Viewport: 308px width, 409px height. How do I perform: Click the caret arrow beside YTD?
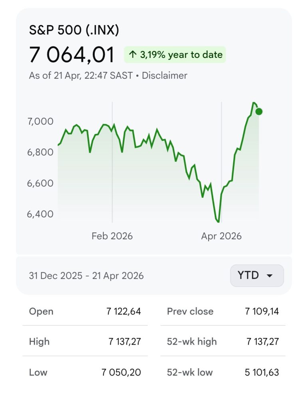click(x=270, y=276)
